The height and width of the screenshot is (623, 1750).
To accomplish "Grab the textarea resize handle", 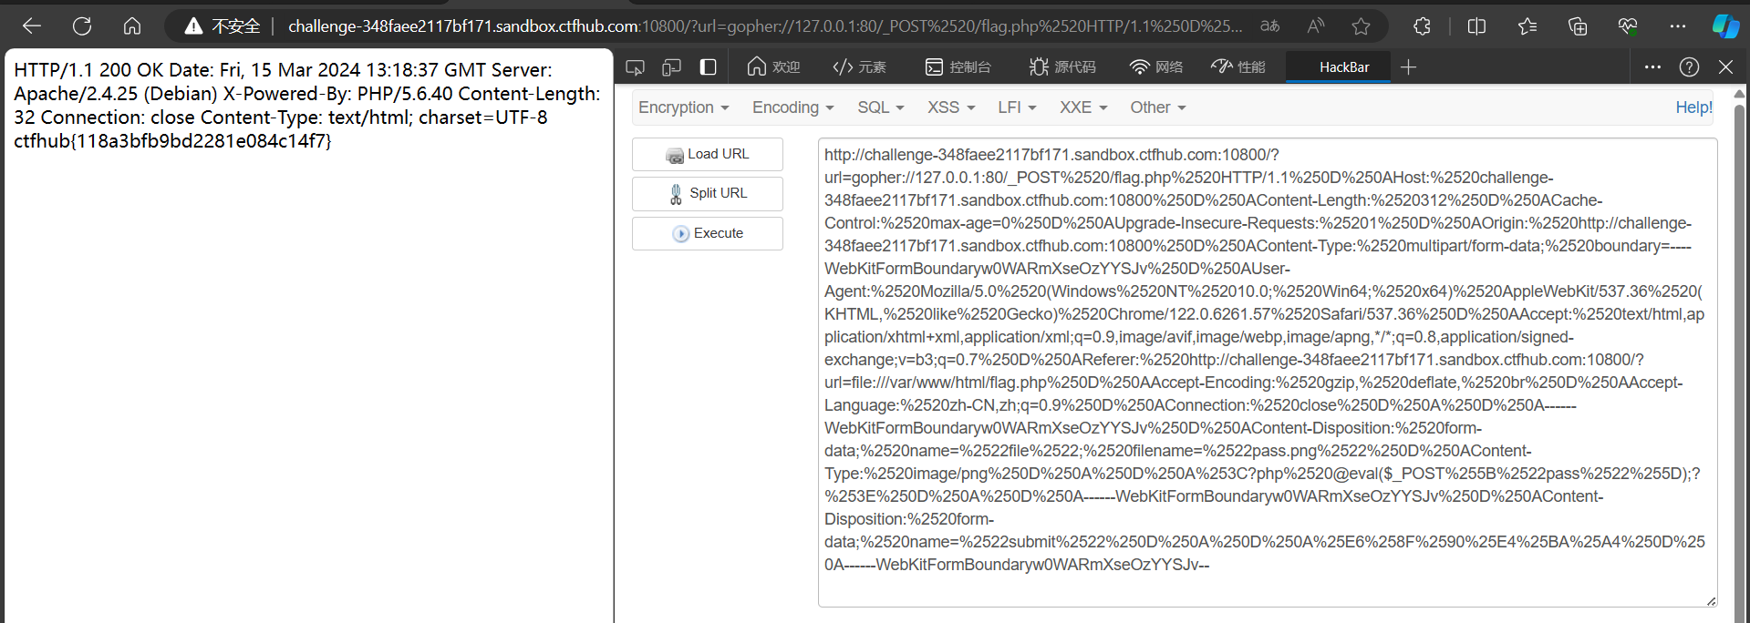I will point(1711,600).
